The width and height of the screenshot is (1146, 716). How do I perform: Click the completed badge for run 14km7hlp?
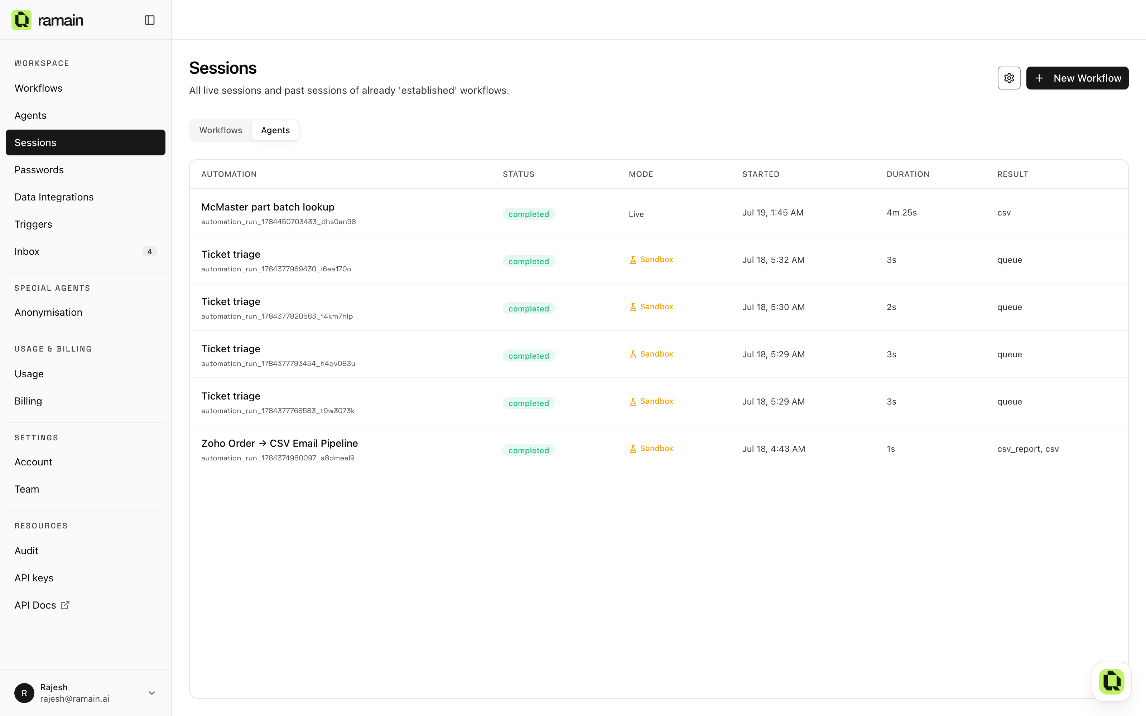[x=529, y=309]
